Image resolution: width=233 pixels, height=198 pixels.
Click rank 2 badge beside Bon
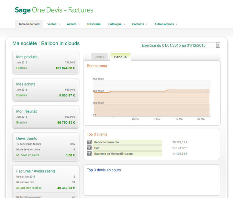point(89,148)
